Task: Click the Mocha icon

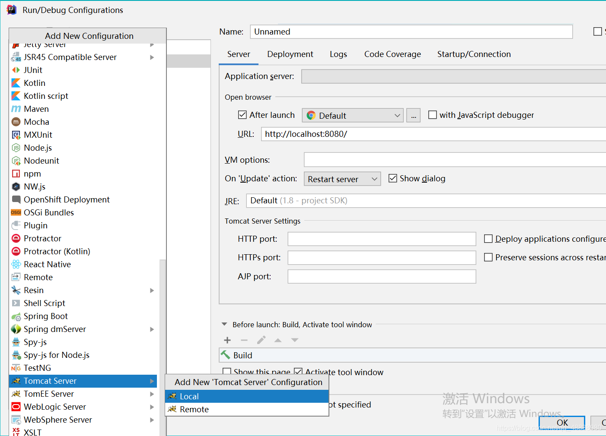Action: (16, 122)
